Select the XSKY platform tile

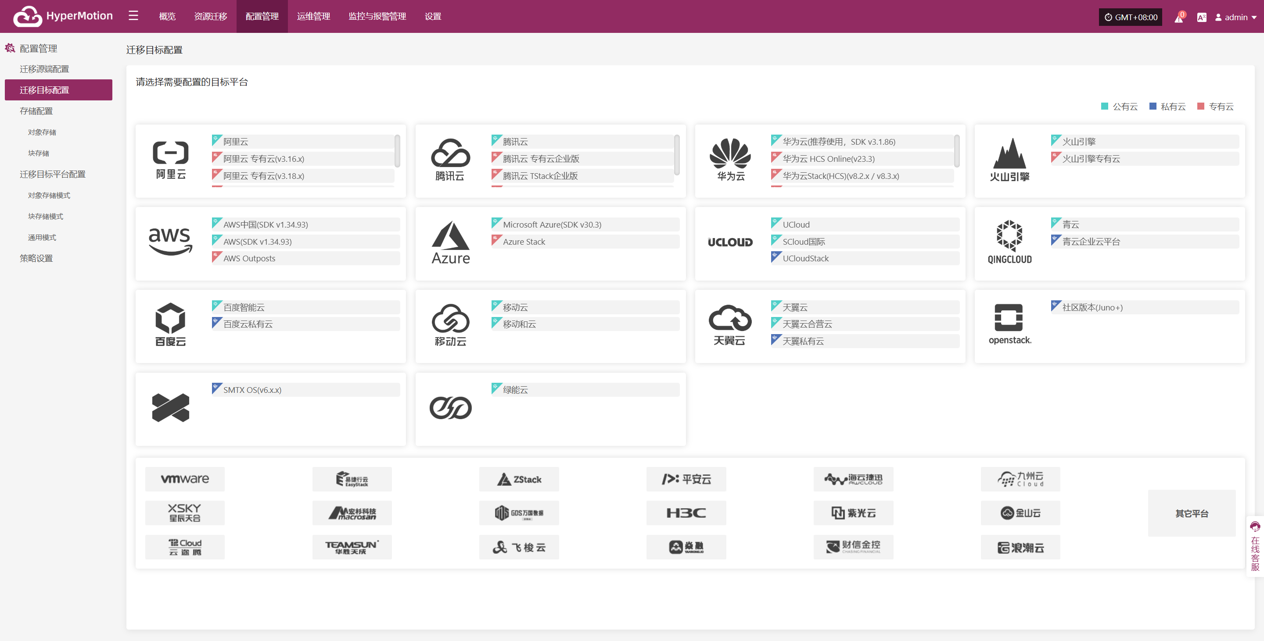(x=184, y=513)
